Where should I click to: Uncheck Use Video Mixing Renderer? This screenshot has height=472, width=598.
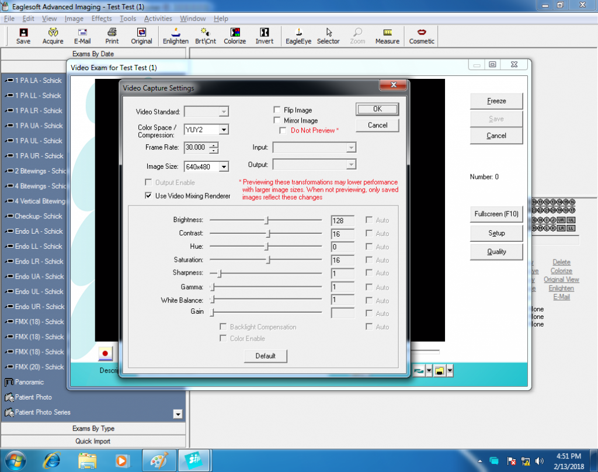[148, 196]
